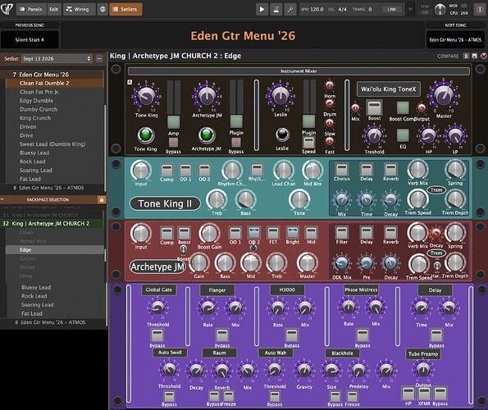Click the BPM 120.0 tempo field
The image size is (488, 410).
tap(312, 9)
